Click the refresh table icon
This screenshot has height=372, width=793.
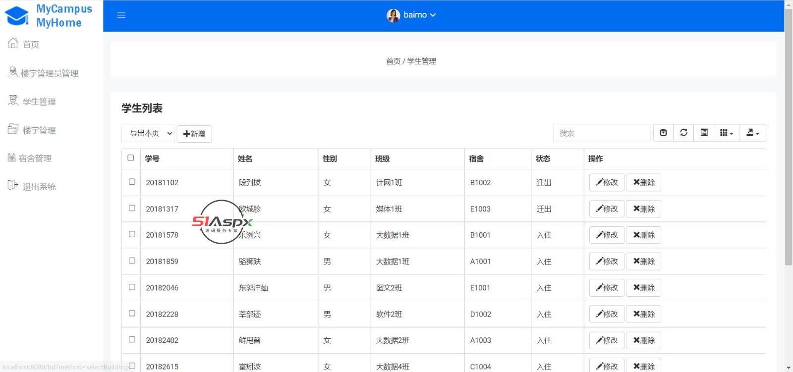683,133
